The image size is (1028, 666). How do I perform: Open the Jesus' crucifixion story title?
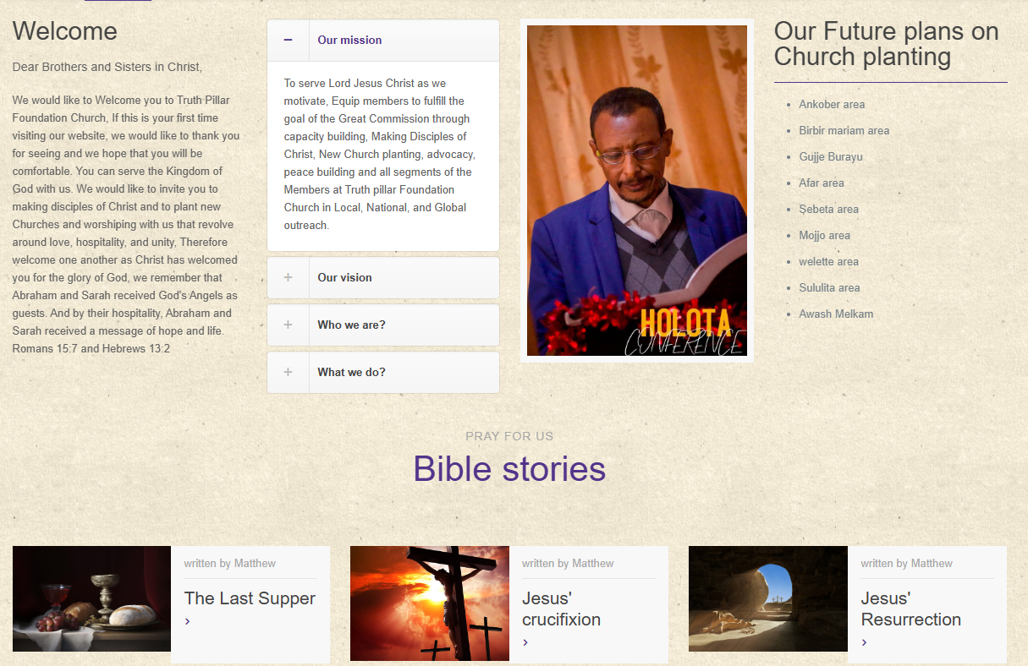(561, 609)
